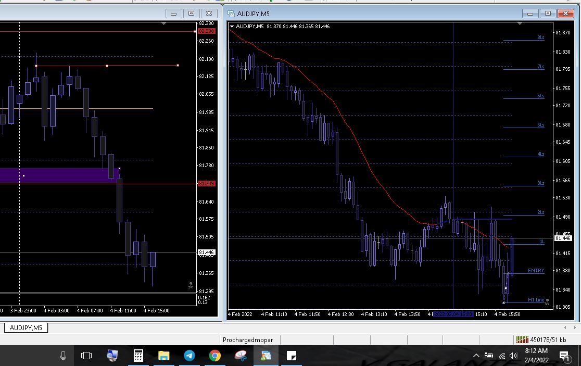
Task: Click the skull icon in the left chart
Action: click(191, 285)
